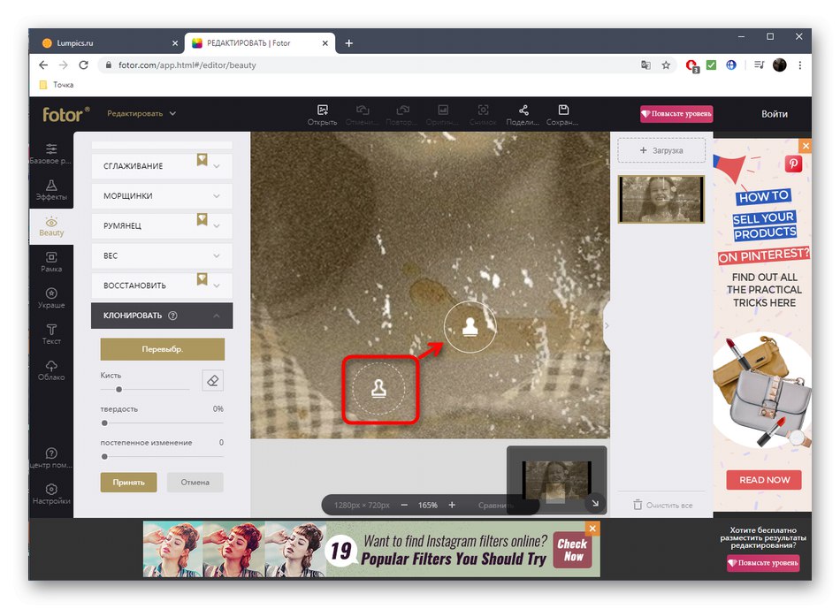Bookmark page with the star icon
Viewport: 840px width, 609px height.
pyautogui.click(x=666, y=65)
